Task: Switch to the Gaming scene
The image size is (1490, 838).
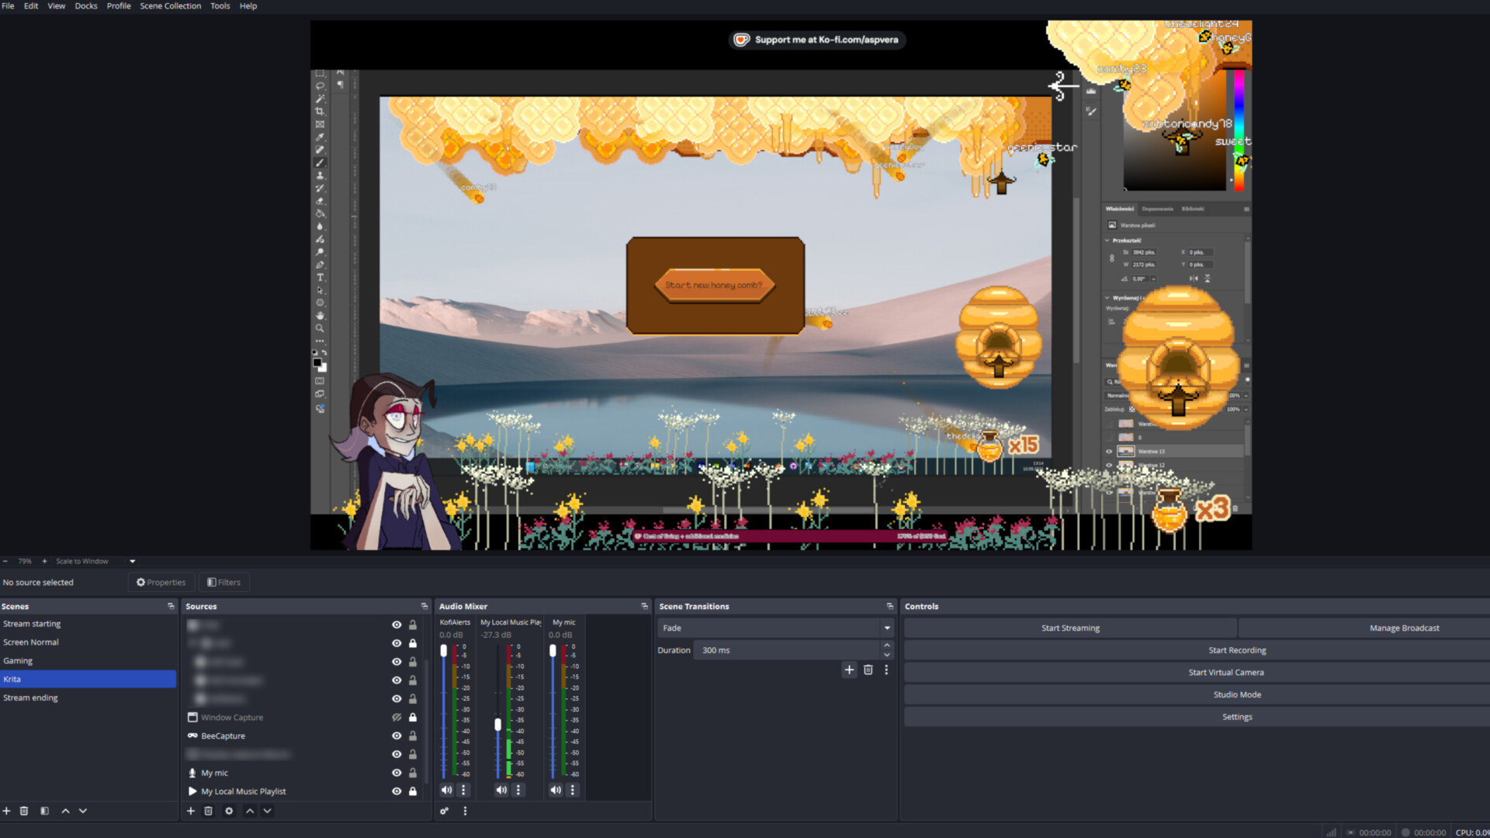Action: (18, 660)
